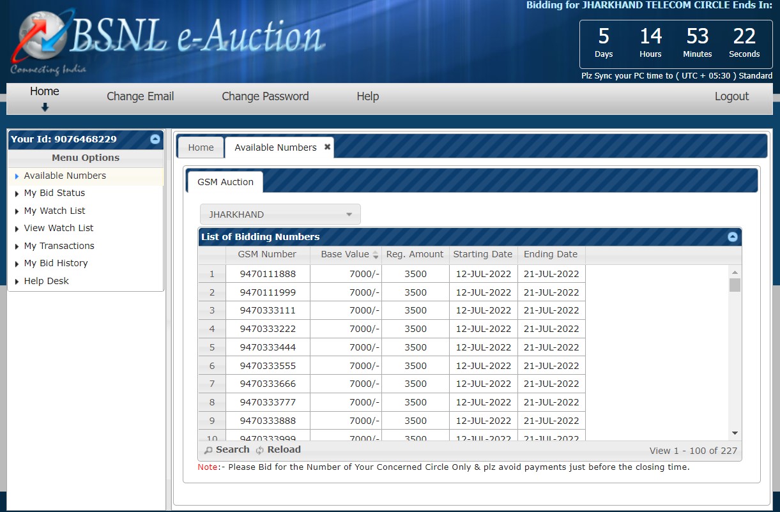Open the JHARKHAND circle dropdown
The width and height of the screenshot is (780, 512).
coord(280,215)
